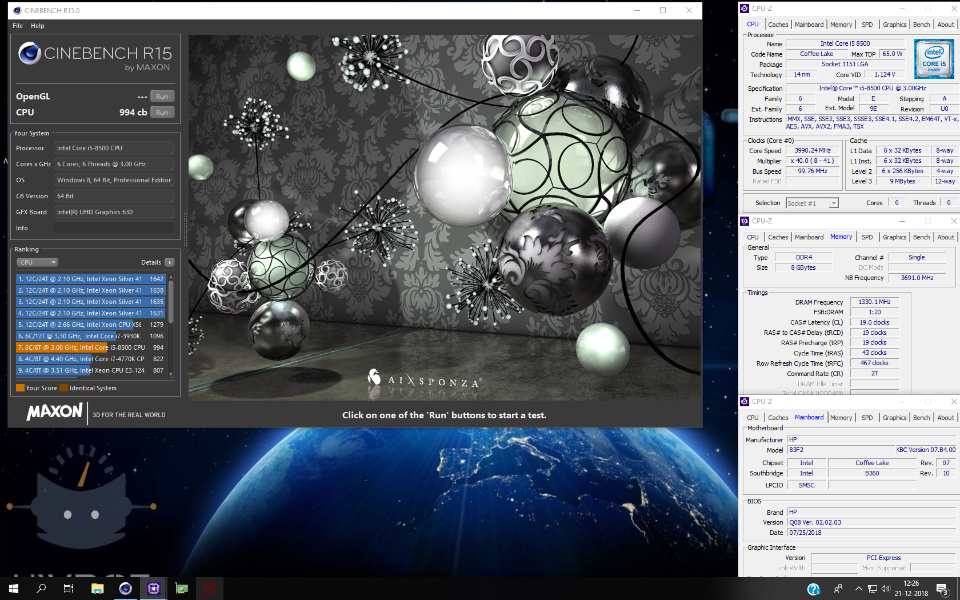Click the BIOS Version field Q08 Ver. 02.02.03
The height and width of the screenshot is (600, 960).
pyautogui.click(x=871, y=522)
